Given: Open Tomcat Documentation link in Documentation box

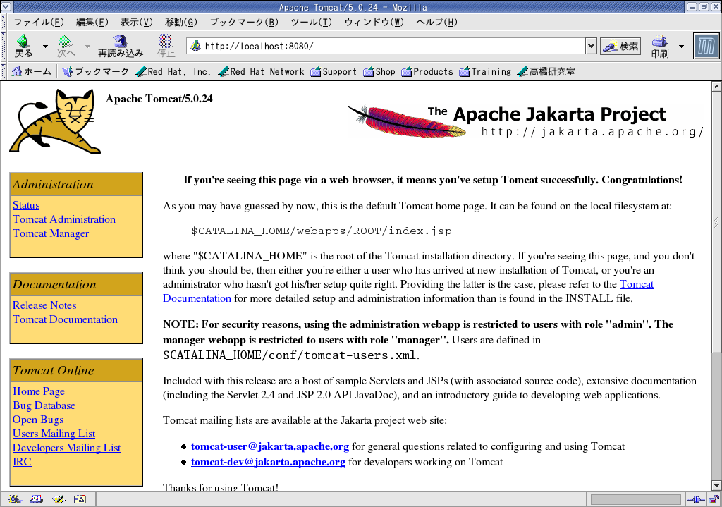Looking at the screenshot, I should click(x=65, y=319).
